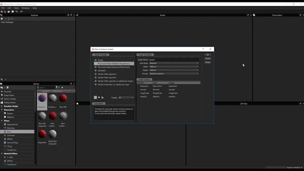Select Painter Generator w/ additional maps template

coord(114,85)
